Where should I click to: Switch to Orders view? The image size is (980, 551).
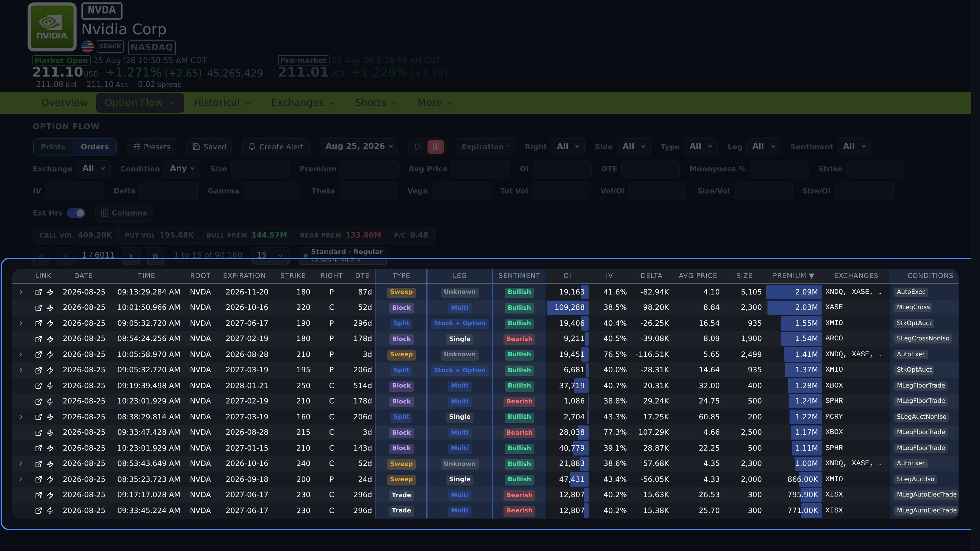(95, 147)
